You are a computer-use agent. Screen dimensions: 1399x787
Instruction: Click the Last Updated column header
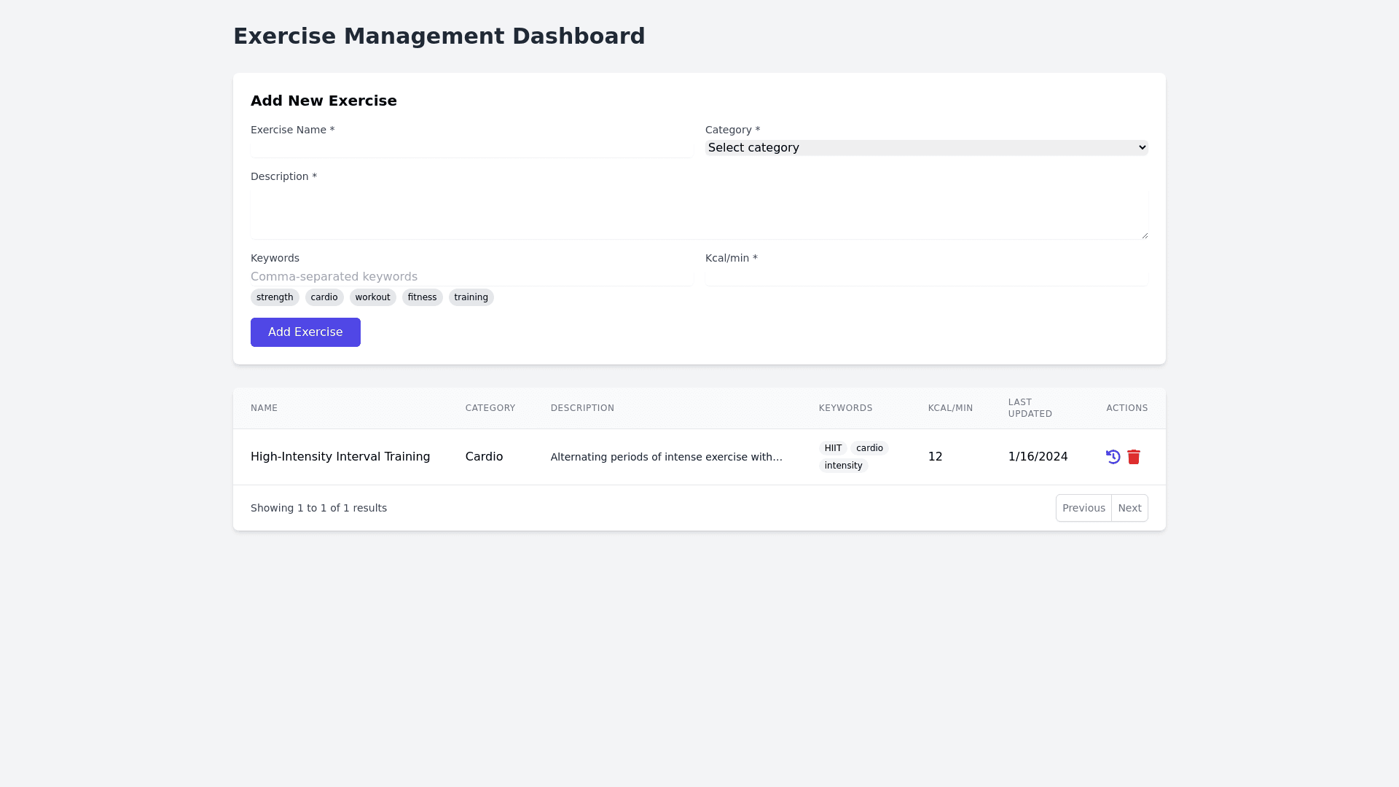1030,408
